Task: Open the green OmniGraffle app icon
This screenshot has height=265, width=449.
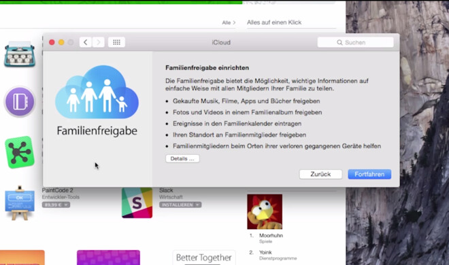Action: [20, 152]
